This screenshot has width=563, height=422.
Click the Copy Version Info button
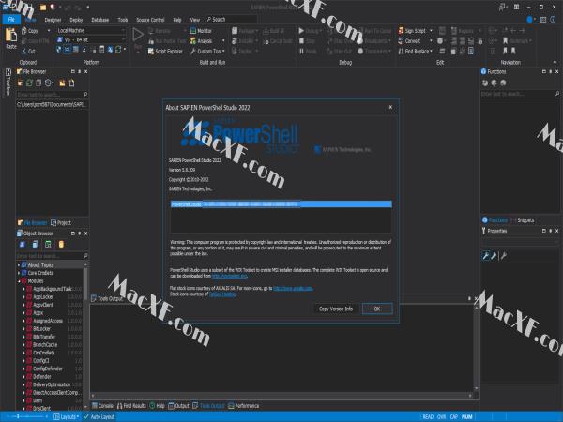point(336,309)
